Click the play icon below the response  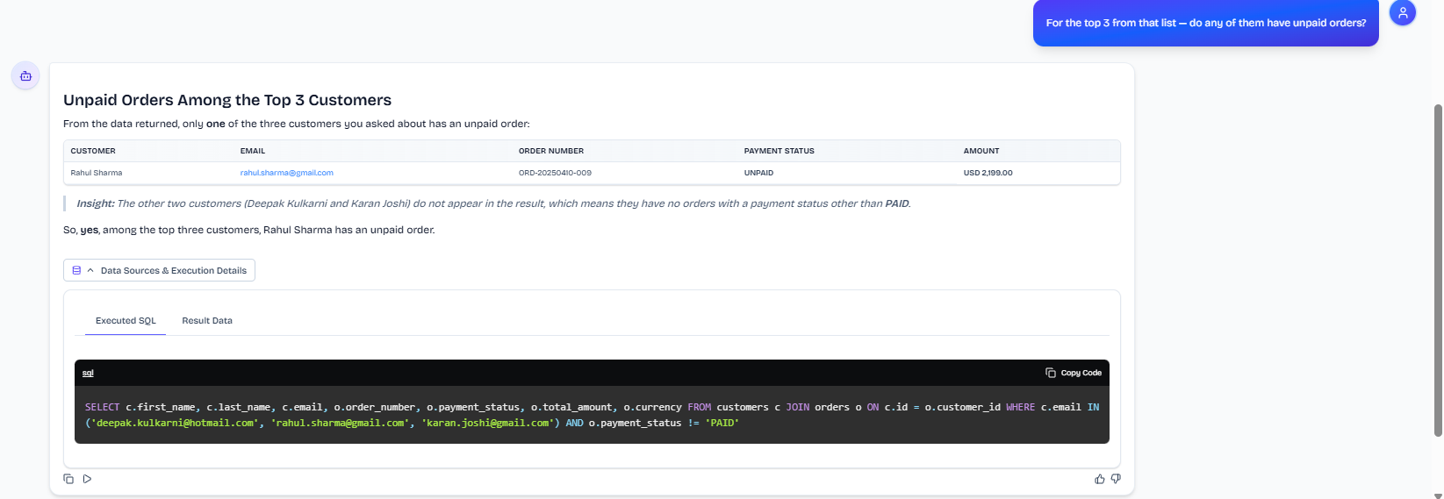87,479
